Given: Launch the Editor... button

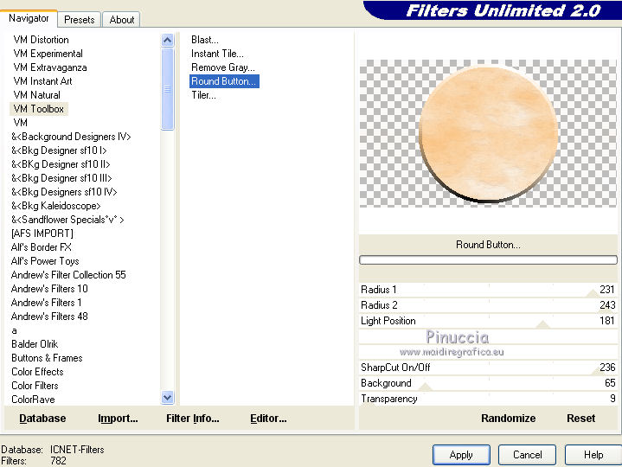Looking at the screenshot, I should pos(268,419).
